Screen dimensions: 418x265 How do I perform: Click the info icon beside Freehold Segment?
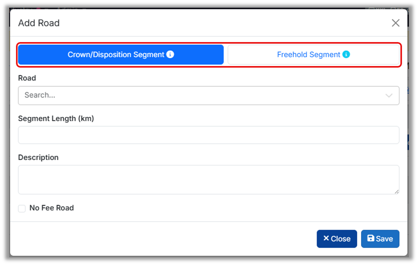click(346, 55)
